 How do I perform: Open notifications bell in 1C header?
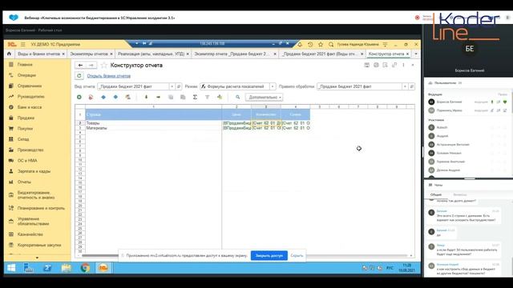[300, 44]
